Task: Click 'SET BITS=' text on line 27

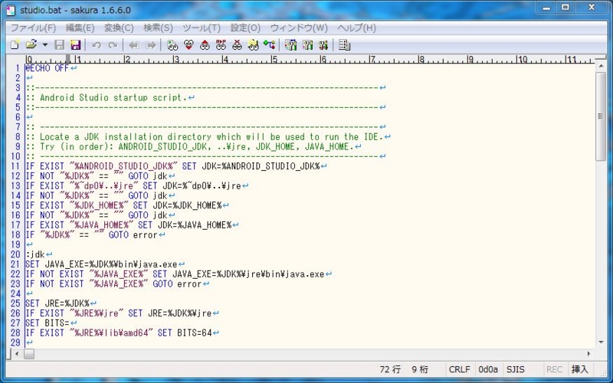Action: click(x=48, y=323)
